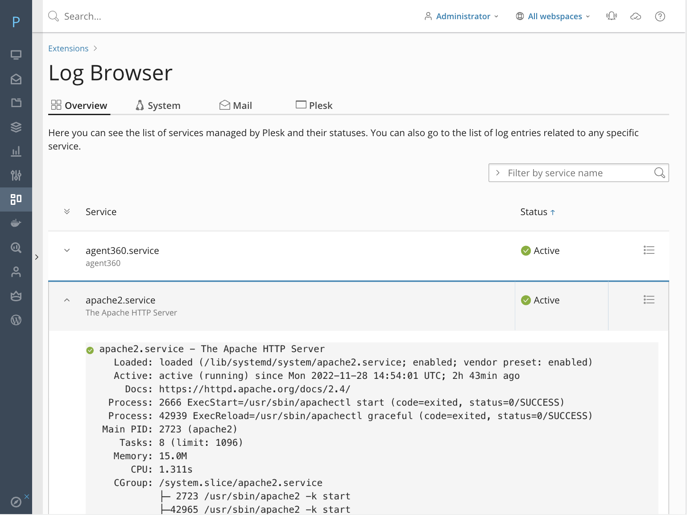This screenshot has height=515, width=687.
Task: Click the Statistics bar chart sidebar icon
Action: (16, 151)
